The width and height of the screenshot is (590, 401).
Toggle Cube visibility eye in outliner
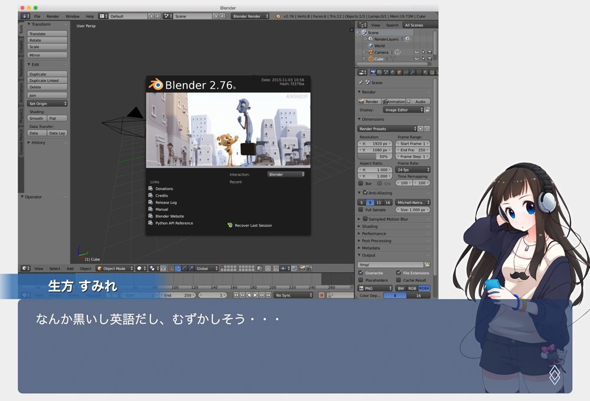[x=417, y=59]
